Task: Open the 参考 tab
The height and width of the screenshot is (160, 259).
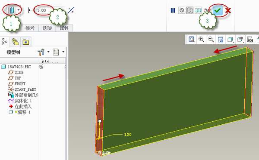Action: pos(30,28)
